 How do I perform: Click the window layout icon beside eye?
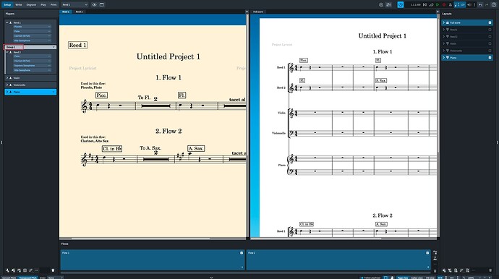point(102,5)
